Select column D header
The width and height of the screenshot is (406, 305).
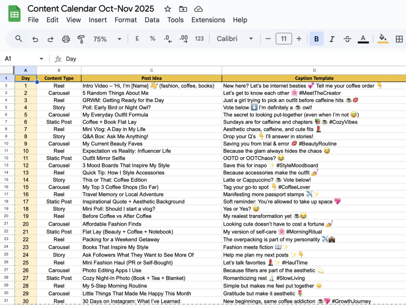coord(314,70)
